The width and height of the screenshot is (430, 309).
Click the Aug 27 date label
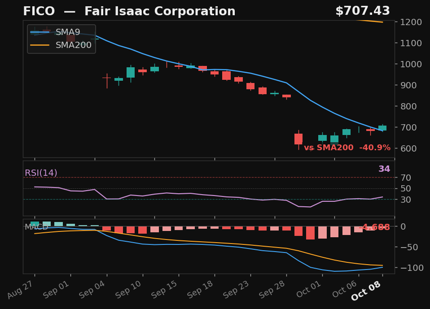(21, 290)
